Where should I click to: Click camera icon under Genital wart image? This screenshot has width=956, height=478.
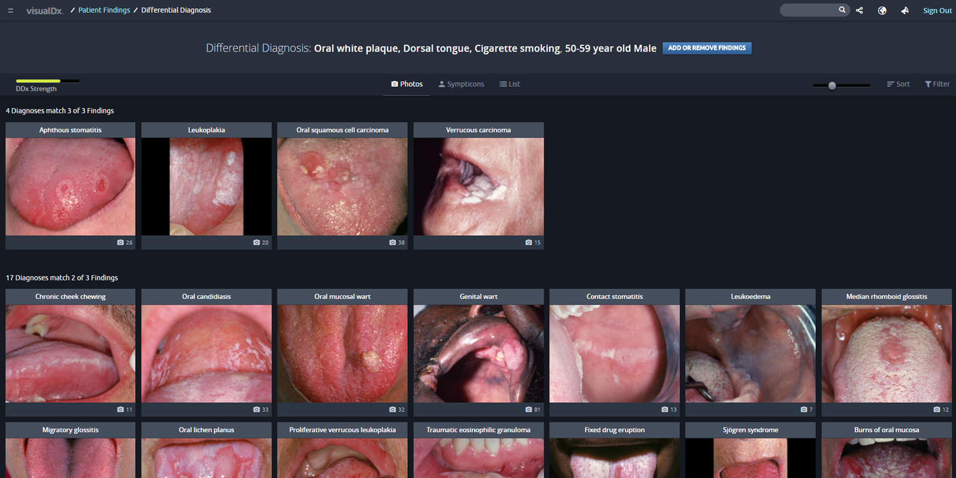pos(528,410)
